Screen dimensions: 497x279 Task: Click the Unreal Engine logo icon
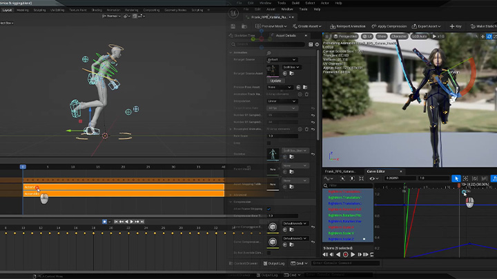coord(233,13)
